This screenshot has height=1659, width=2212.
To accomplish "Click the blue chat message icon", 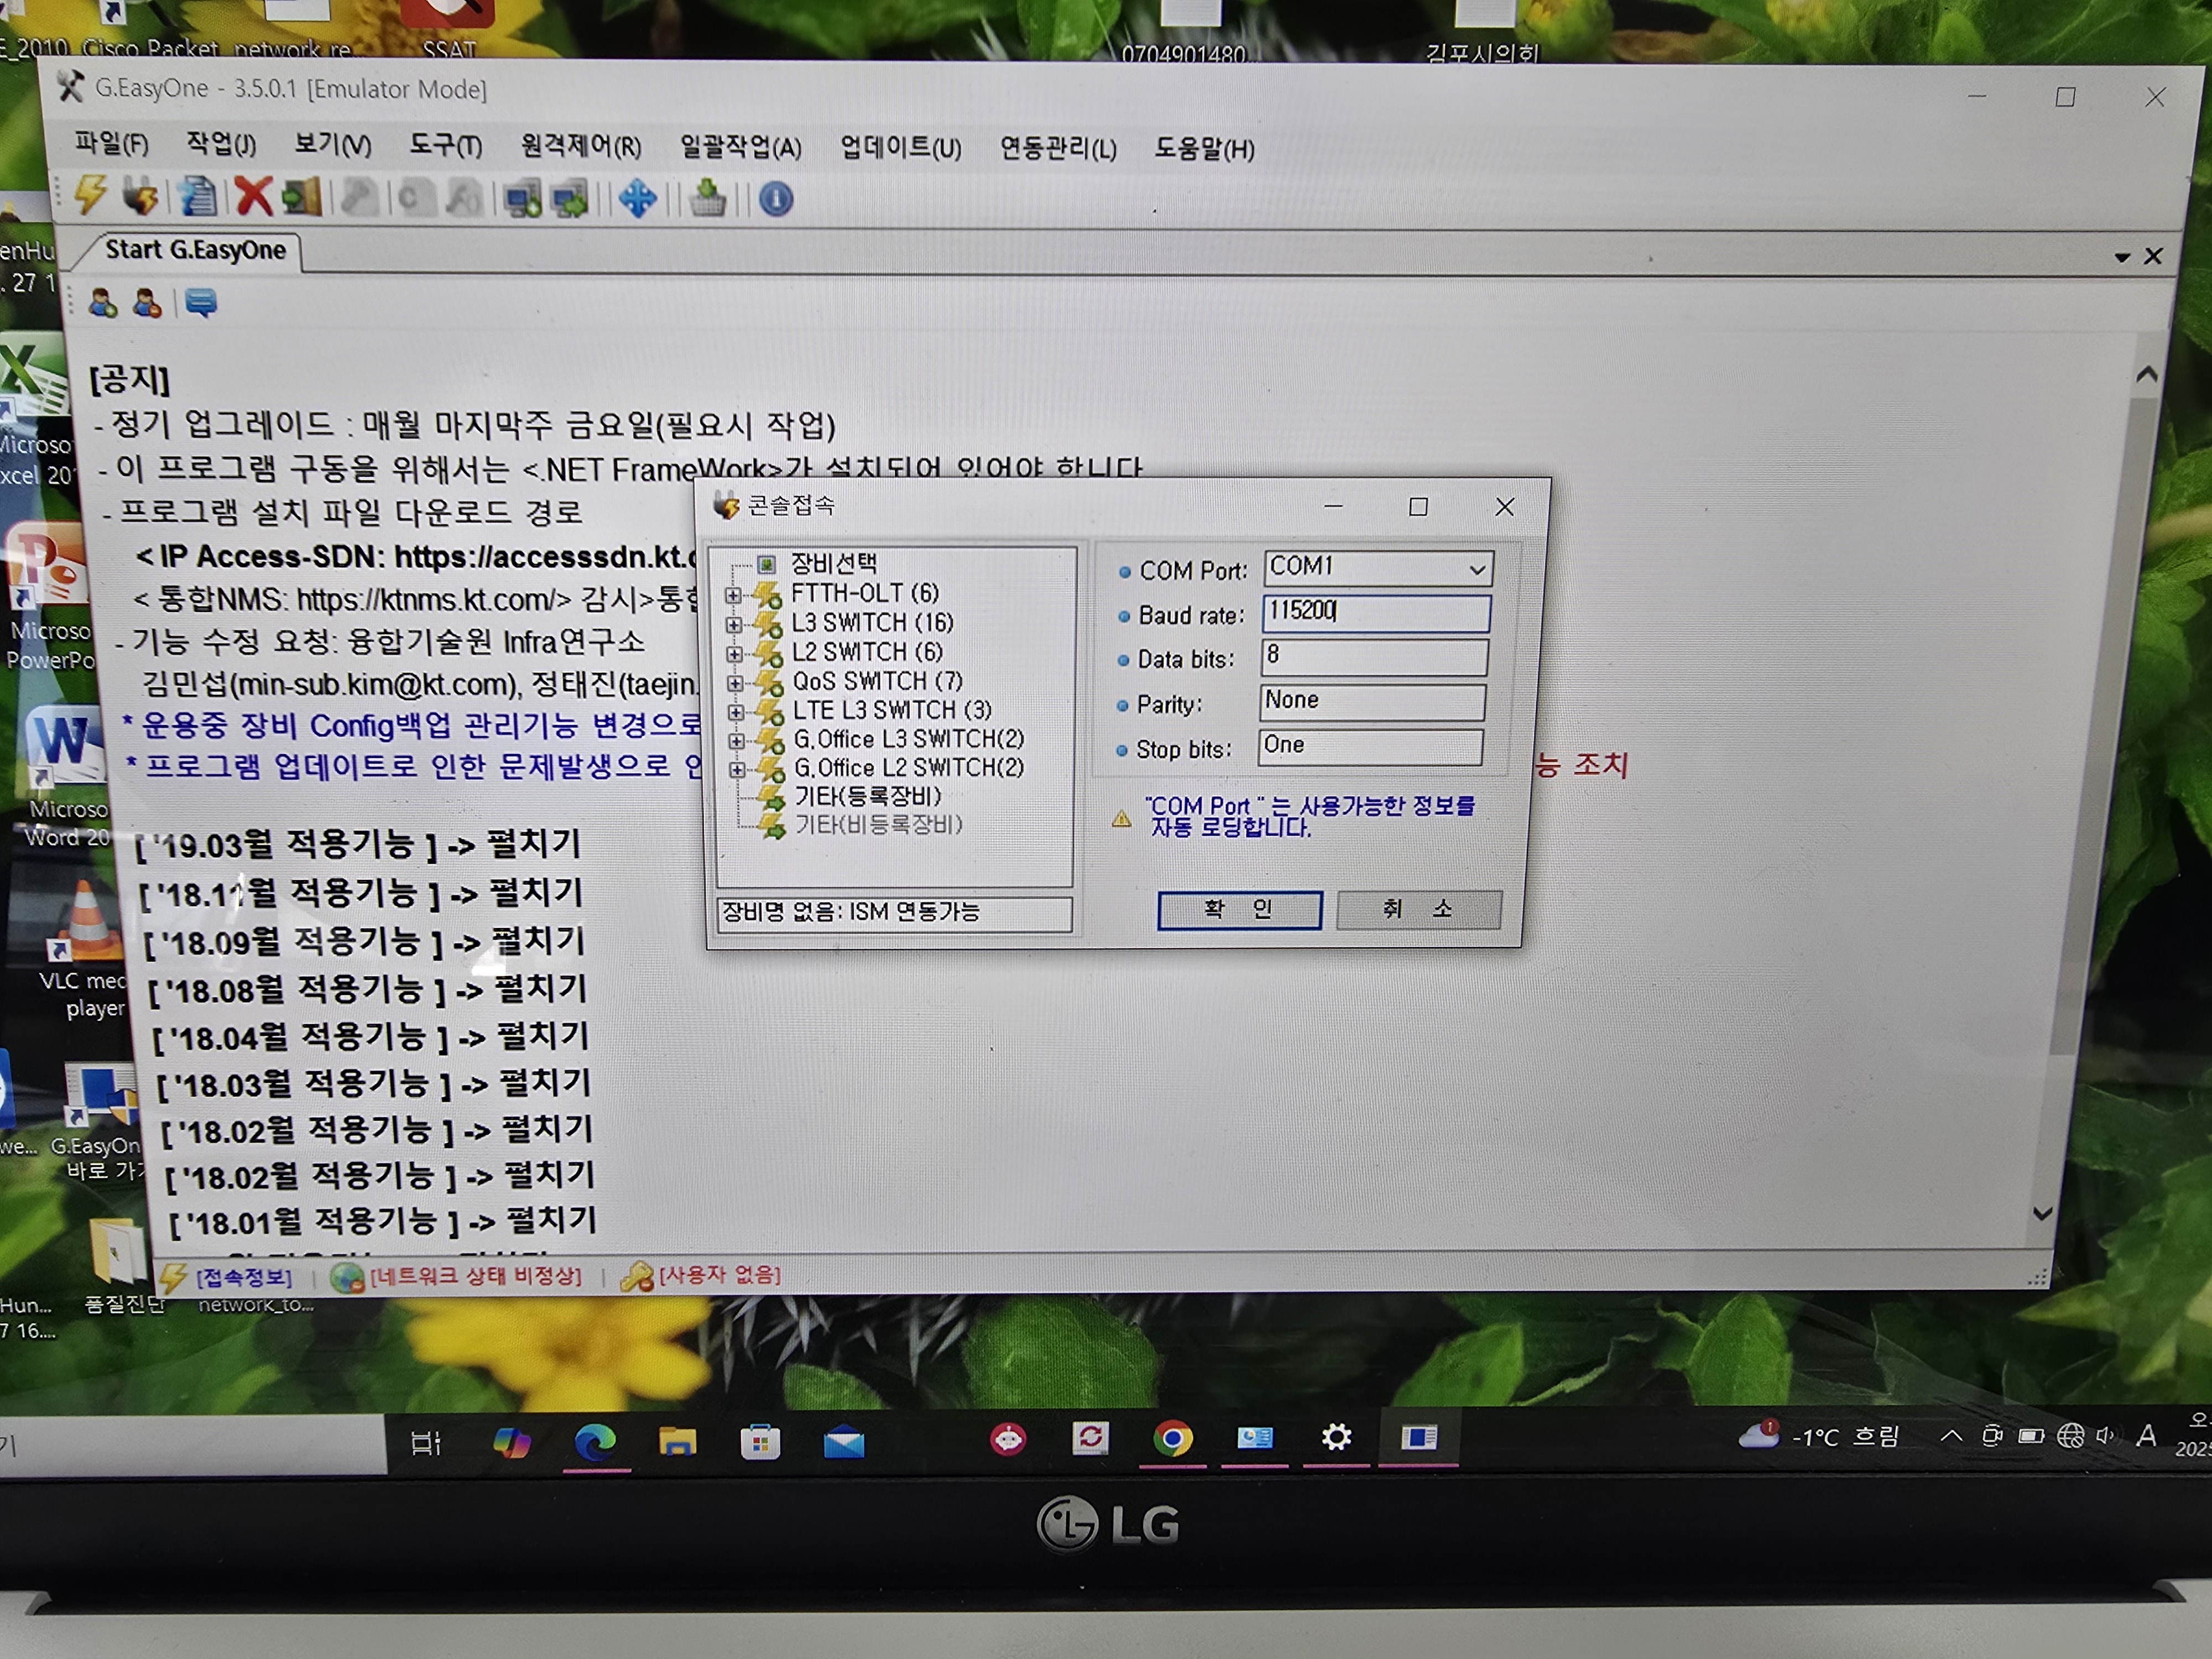I will 201,303.
